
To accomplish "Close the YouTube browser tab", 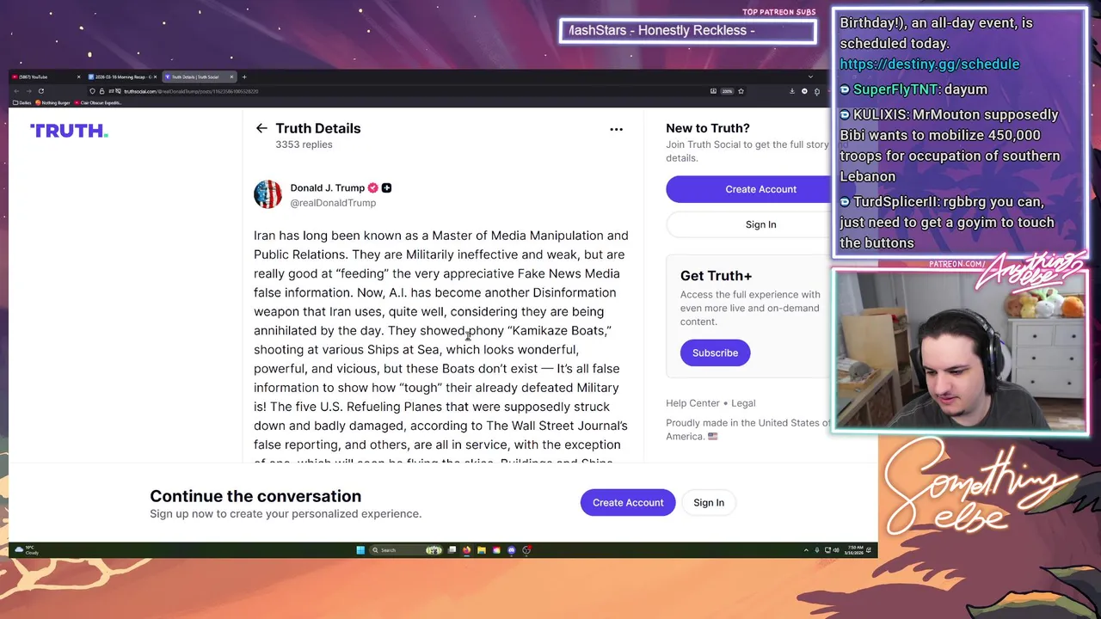I will click(x=78, y=77).
